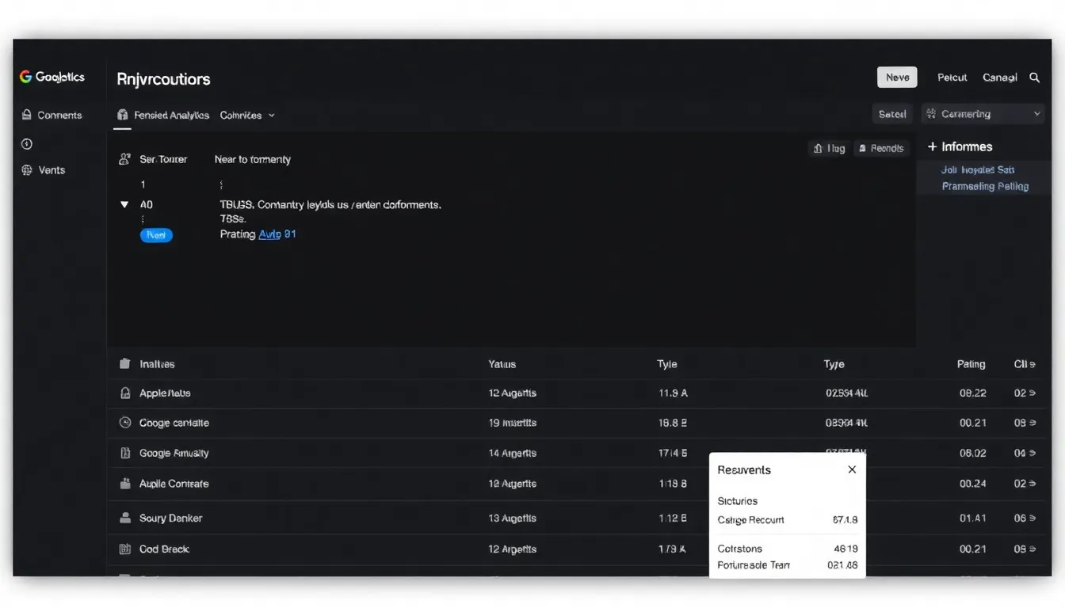The width and height of the screenshot is (1065, 608).
Task: Open Vents globe icon in sidebar
Action: (x=27, y=170)
